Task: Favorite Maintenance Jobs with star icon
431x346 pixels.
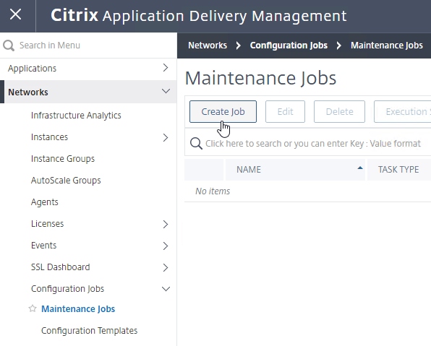Action: click(33, 308)
